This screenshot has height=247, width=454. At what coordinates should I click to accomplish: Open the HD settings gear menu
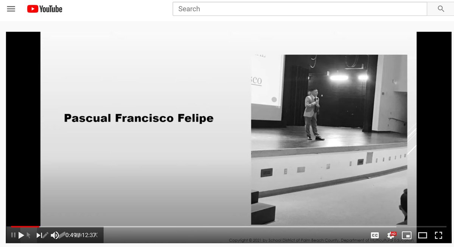(391, 235)
